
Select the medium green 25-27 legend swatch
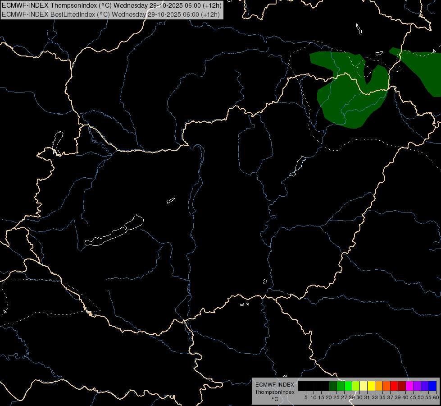340,386
